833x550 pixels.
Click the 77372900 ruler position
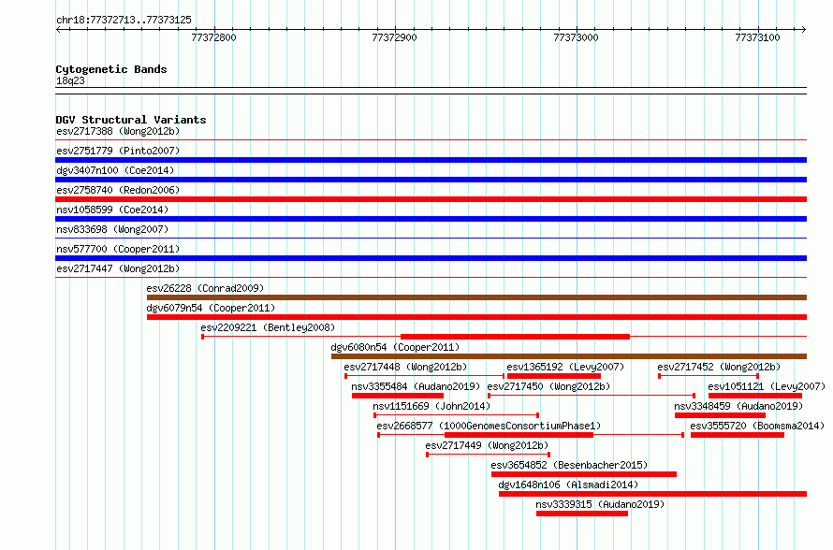394,37
